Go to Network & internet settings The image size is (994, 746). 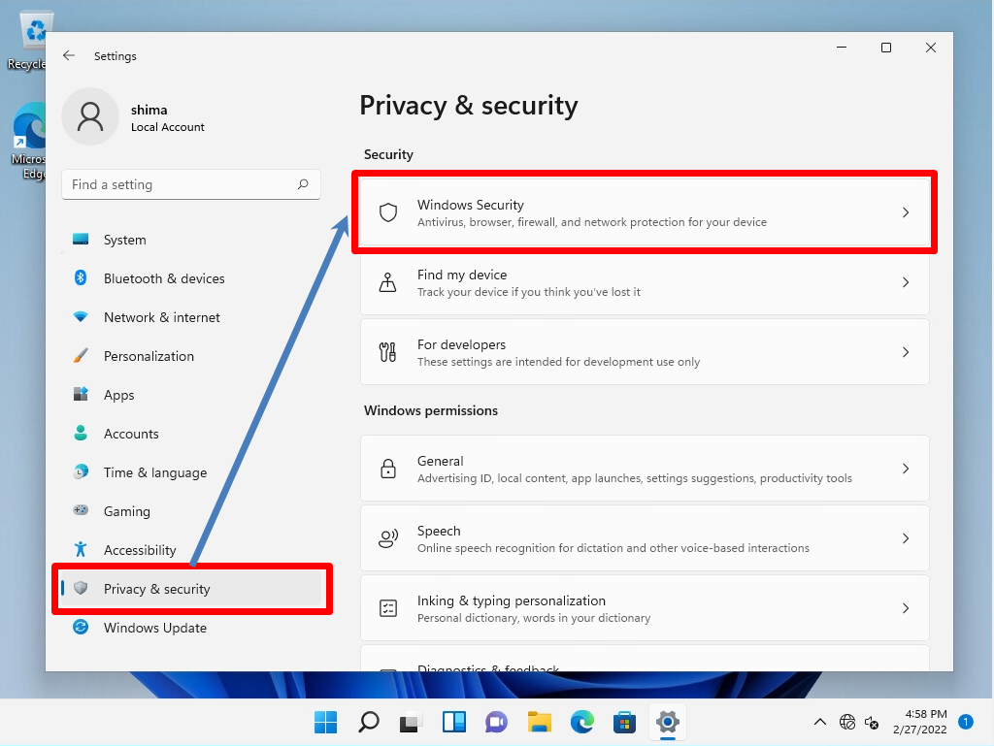[x=191, y=317]
